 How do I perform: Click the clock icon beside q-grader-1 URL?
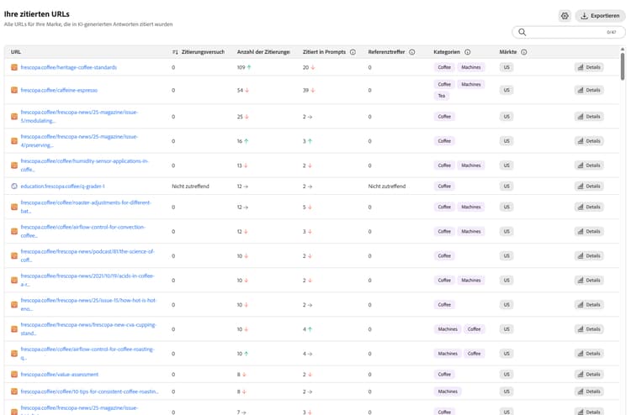pyautogui.click(x=14, y=186)
